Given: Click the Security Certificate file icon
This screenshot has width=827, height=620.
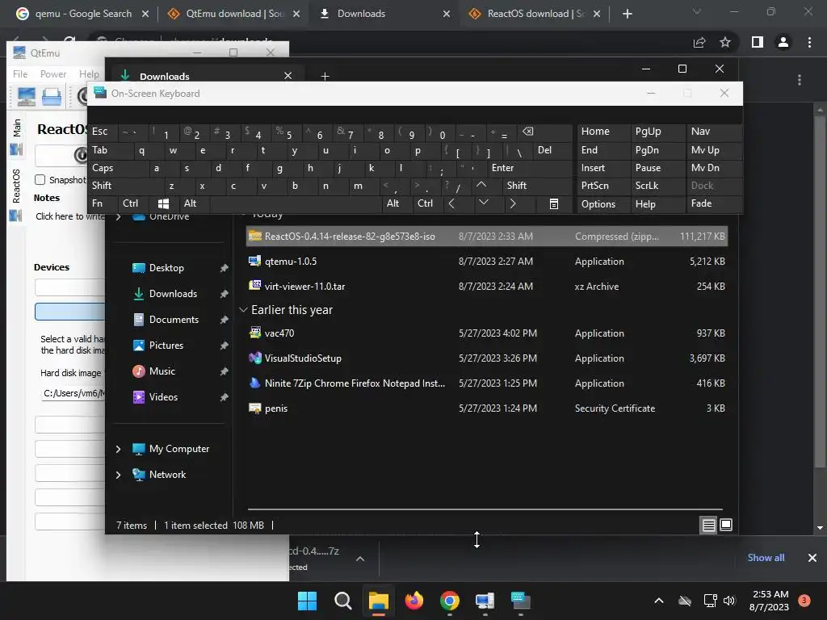Looking at the screenshot, I should click(254, 408).
